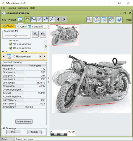Open the edit note tool
The width and height of the screenshot is (133, 141).
click(x=111, y=19)
